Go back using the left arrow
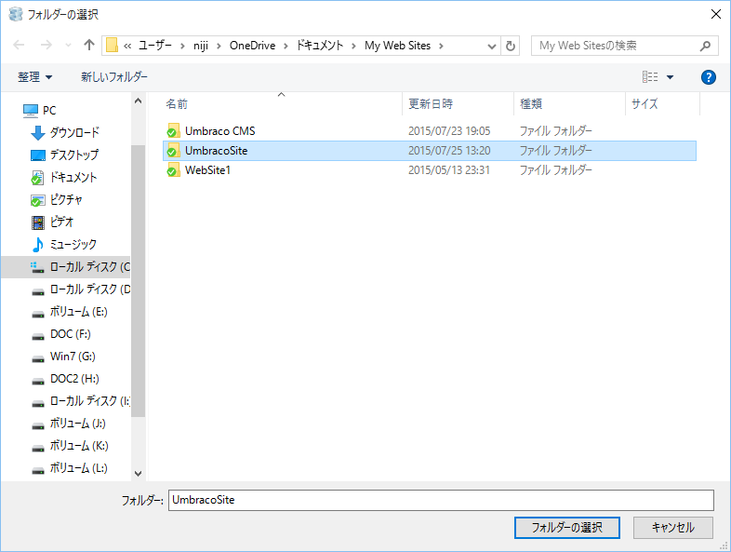The image size is (731, 552). point(19,46)
